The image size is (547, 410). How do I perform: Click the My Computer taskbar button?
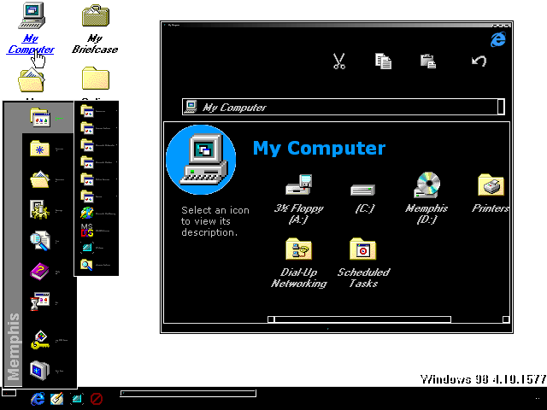(x=188, y=393)
